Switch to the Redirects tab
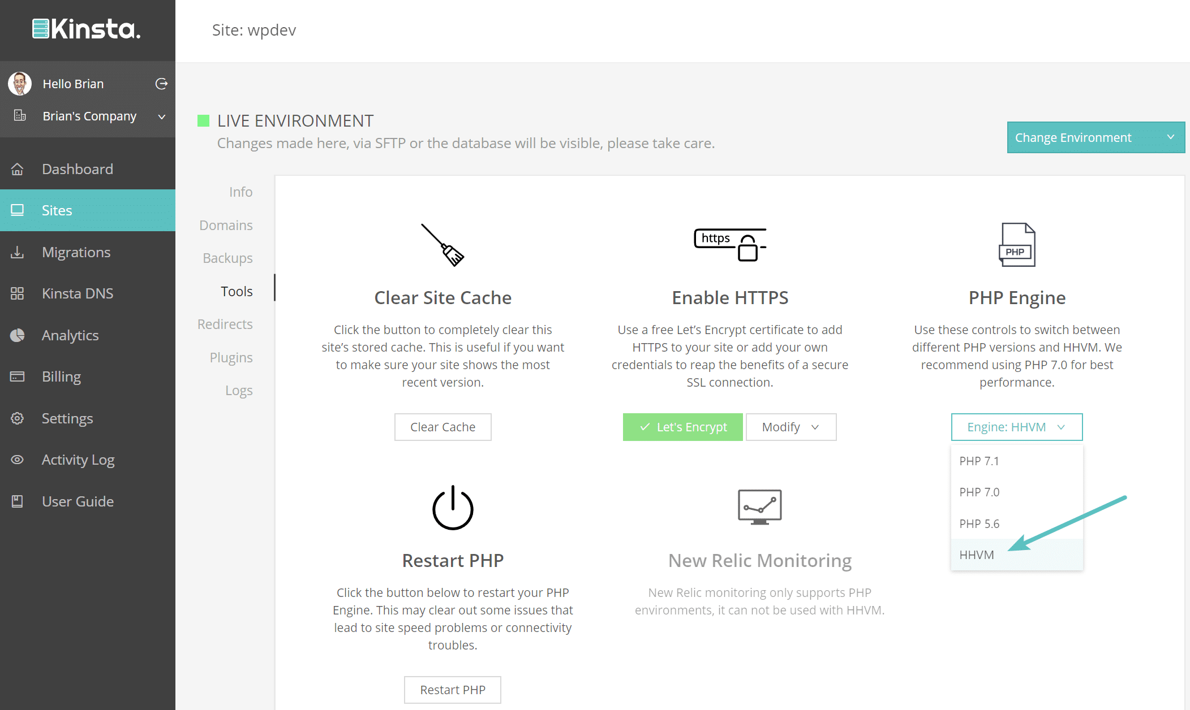The height and width of the screenshot is (710, 1190). pyautogui.click(x=225, y=324)
